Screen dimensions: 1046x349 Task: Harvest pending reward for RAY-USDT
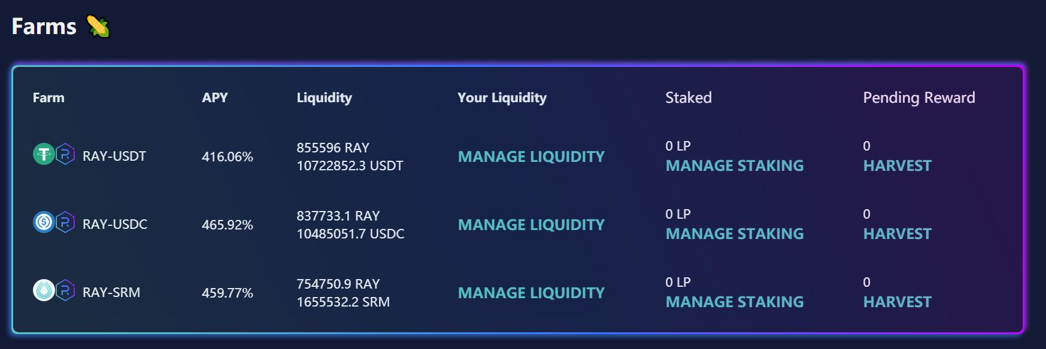pyautogui.click(x=897, y=166)
